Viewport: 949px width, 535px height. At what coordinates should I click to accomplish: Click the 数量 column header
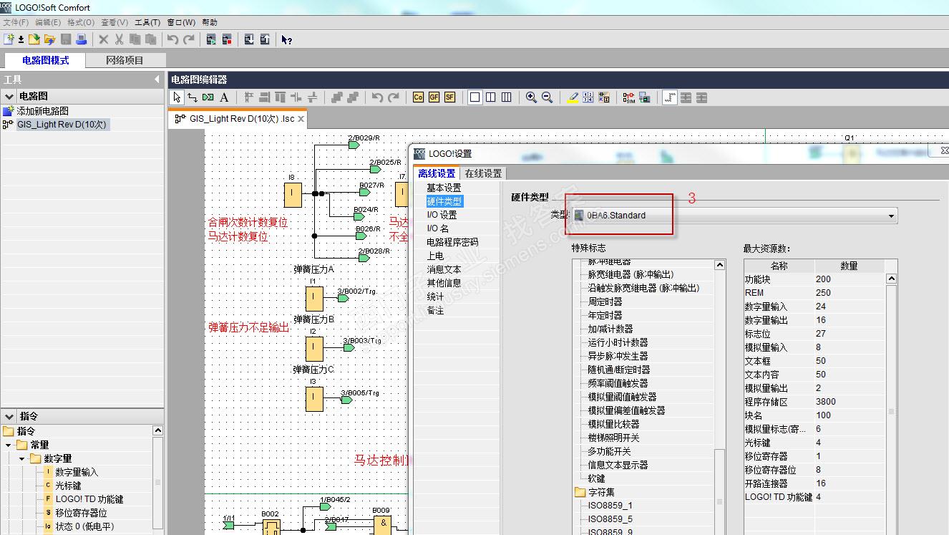849,266
